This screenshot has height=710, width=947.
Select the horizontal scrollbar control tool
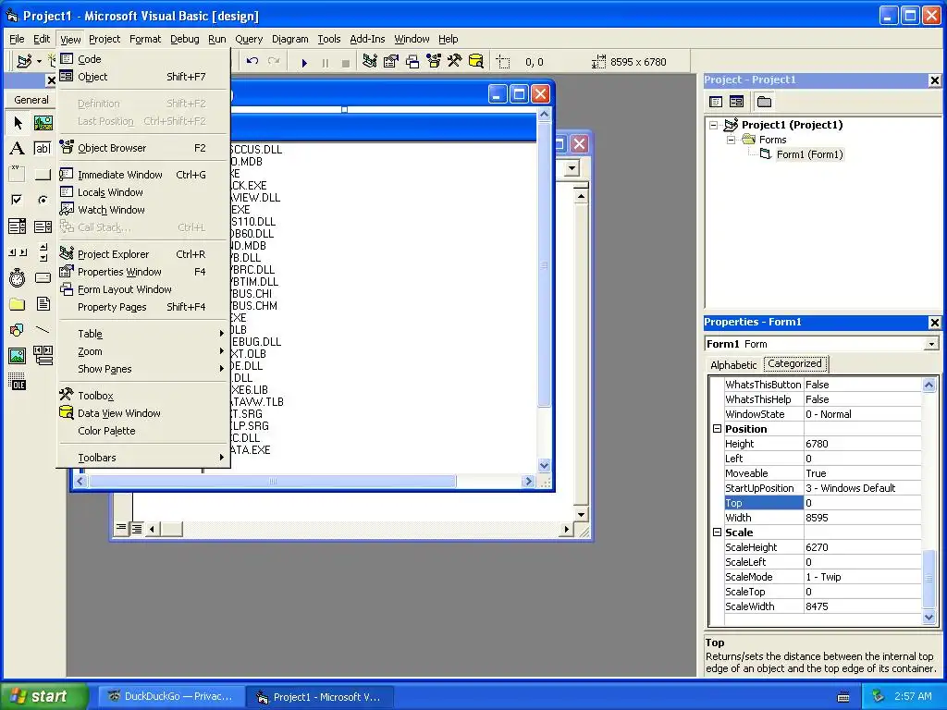[18, 251]
